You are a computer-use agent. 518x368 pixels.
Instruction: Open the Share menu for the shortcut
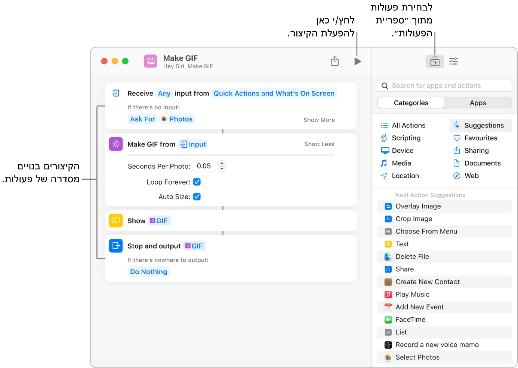click(334, 61)
